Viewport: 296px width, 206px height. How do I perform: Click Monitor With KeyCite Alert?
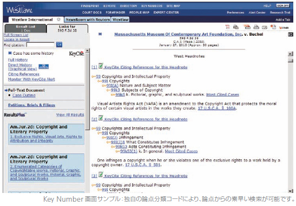coord(31,79)
